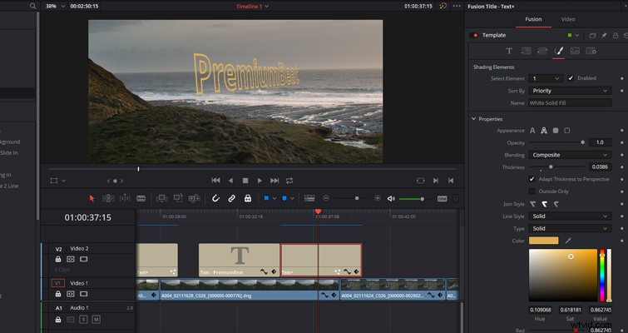This screenshot has width=628, height=333.
Task: Open the Blending Composite dropdown
Action: coord(570,155)
